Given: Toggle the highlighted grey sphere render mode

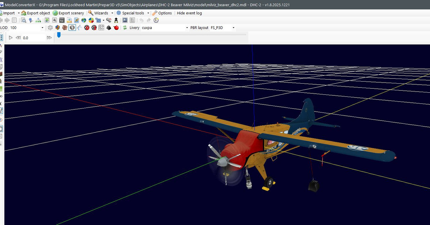Looking at the screenshot, I should [72, 28].
